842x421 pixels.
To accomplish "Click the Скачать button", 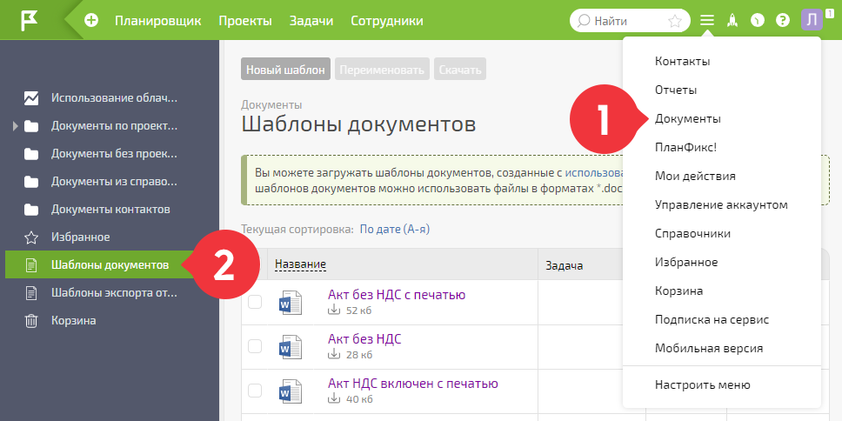I will [460, 70].
